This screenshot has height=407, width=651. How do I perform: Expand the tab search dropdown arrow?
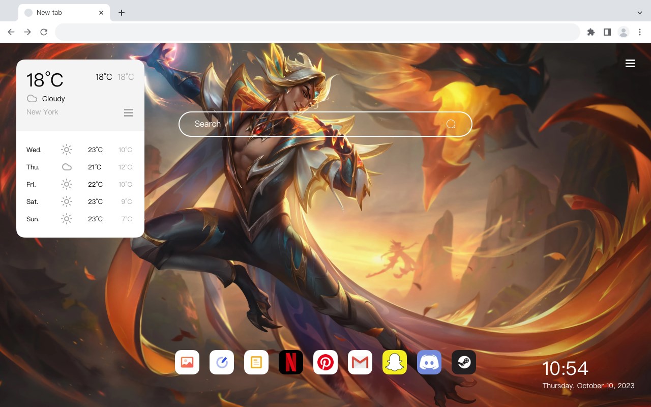click(640, 12)
